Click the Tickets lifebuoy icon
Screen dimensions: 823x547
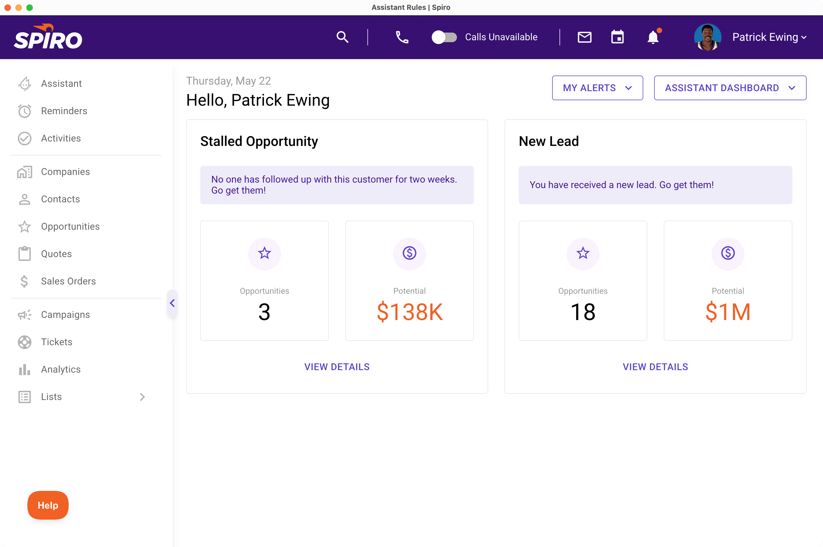pos(25,342)
